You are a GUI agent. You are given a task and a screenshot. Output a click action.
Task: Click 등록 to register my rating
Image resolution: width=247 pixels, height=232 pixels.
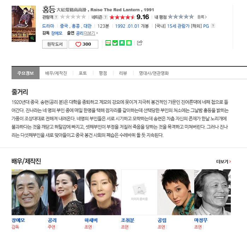[202, 17]
